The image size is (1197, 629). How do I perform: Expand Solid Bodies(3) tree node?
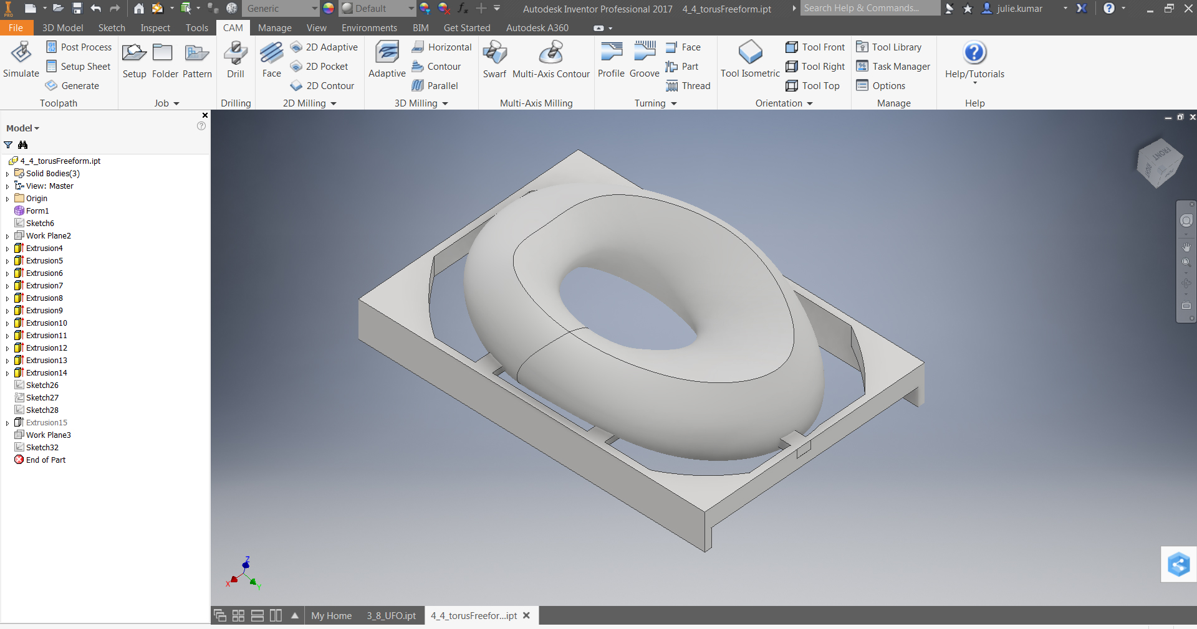[7, 174]
